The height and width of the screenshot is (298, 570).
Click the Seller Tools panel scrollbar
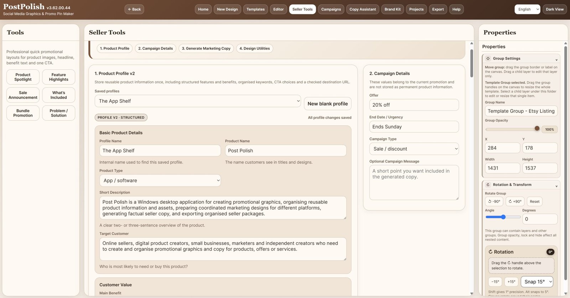pyautogui.click(x=472, y=63)
